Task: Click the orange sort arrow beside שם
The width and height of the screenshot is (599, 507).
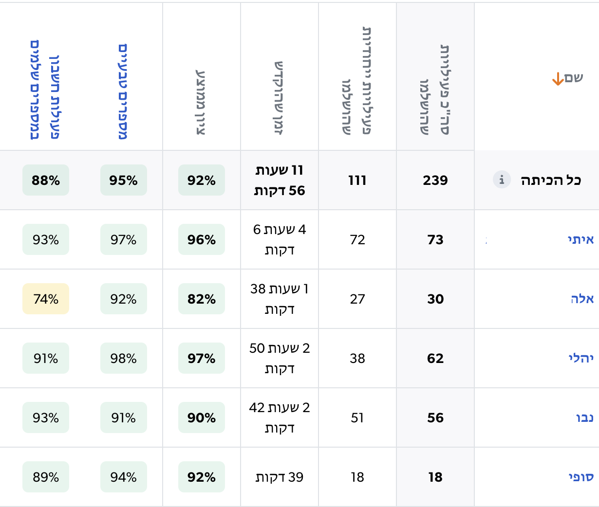Action: (558, 79)
